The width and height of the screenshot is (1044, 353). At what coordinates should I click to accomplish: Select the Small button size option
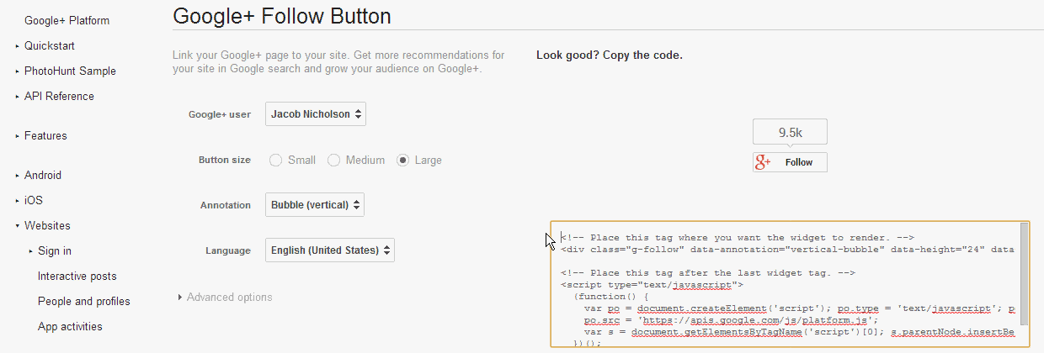(x=276, y=161)
